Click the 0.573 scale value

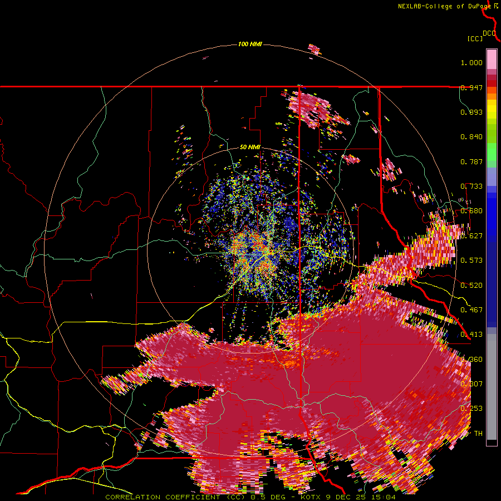(x=471, y=261)
